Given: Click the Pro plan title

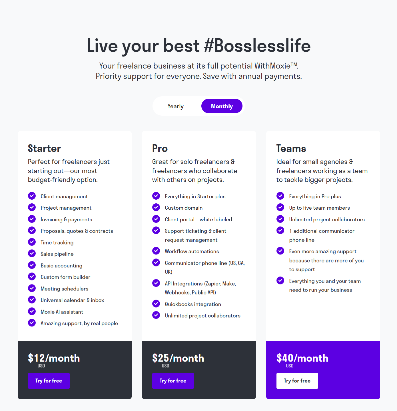Looking at the screenshot, I should (x=160, y=149).
